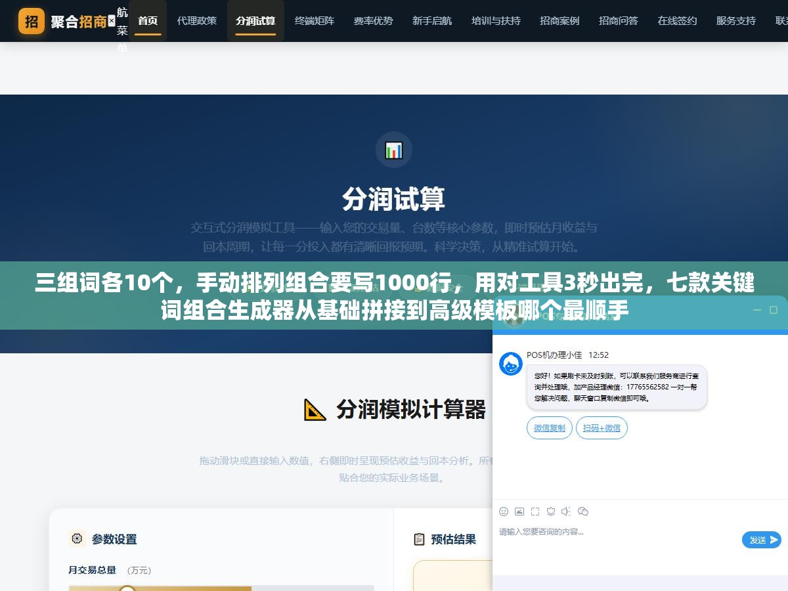Open the 招商案例 nav item

(559, 20)
